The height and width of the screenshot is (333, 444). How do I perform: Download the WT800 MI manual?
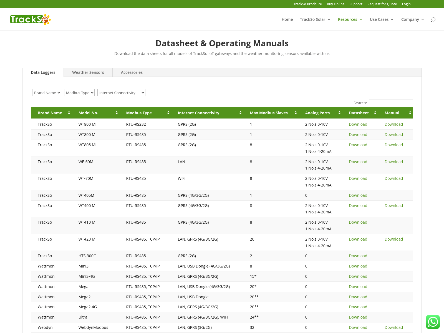coord(393,124)
